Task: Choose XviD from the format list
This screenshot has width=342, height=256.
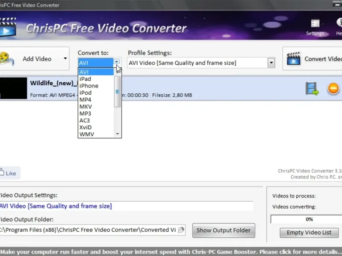Action: click(x=96, y=127)
